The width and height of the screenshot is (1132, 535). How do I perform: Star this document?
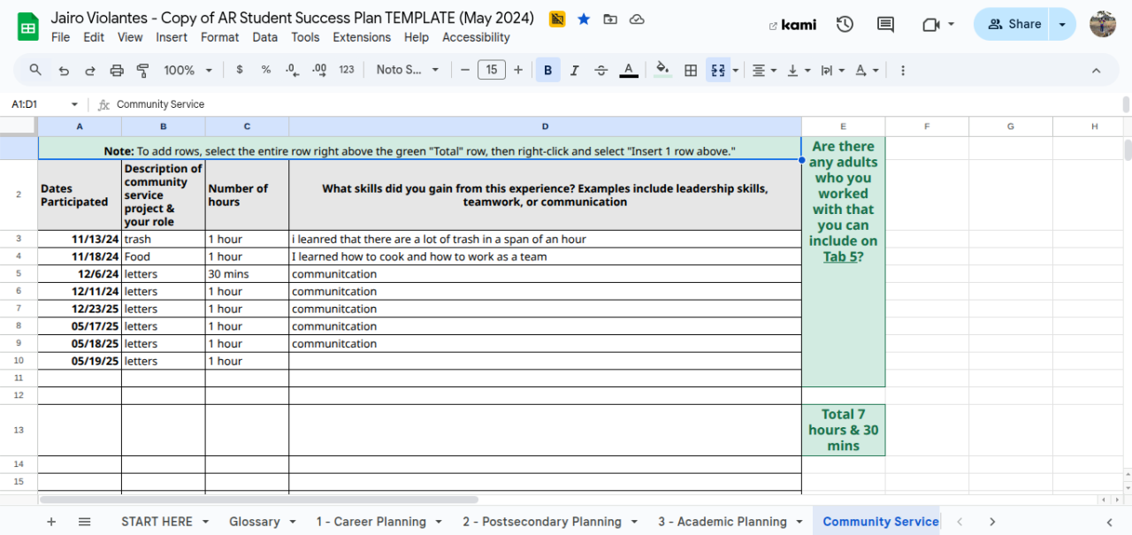(584, 19)
